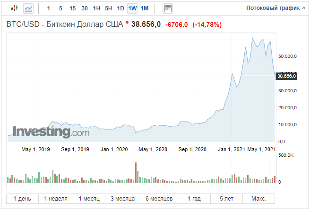Select the area chart type icon
This screenshot has height=210, width=310.
tap(29, 8)
